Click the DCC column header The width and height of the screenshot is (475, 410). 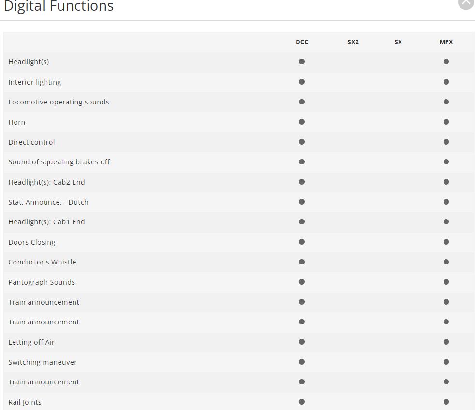[x=302, y=42]
